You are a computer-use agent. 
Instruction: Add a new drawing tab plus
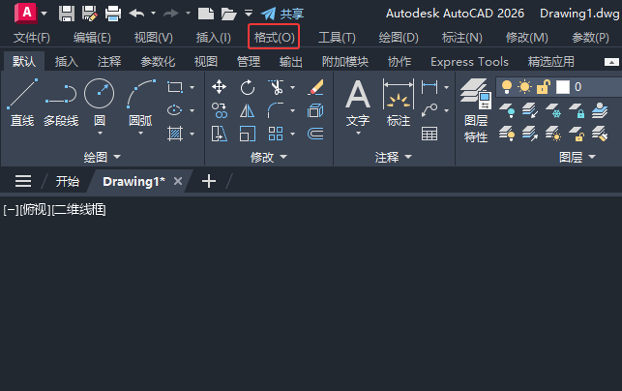pos(209,181)
